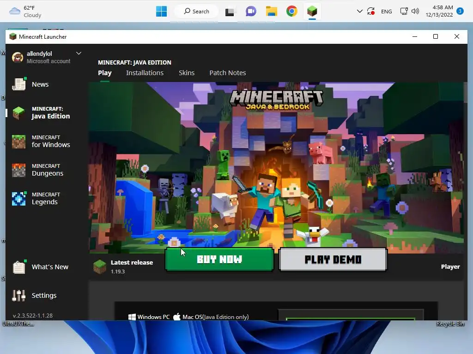Select the News sidebar label

click(40, 84)
